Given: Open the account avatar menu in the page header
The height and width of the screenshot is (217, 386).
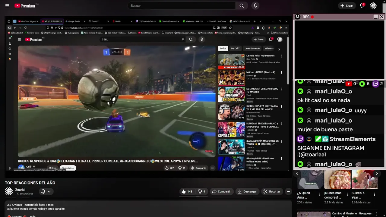Looking at the screenshot, I should (x=373, y=6).
